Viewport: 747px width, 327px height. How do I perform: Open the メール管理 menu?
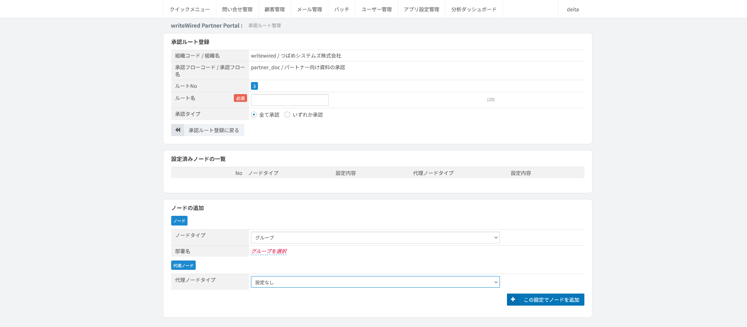310,9
